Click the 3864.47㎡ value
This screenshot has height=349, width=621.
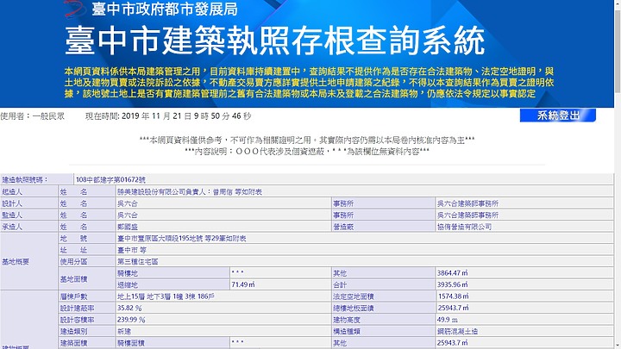tap(452, 273)
